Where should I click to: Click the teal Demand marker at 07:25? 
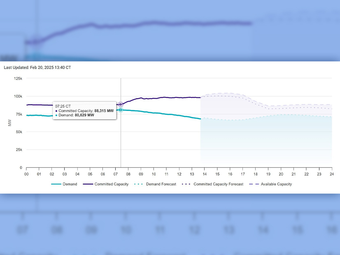[121, 110]
